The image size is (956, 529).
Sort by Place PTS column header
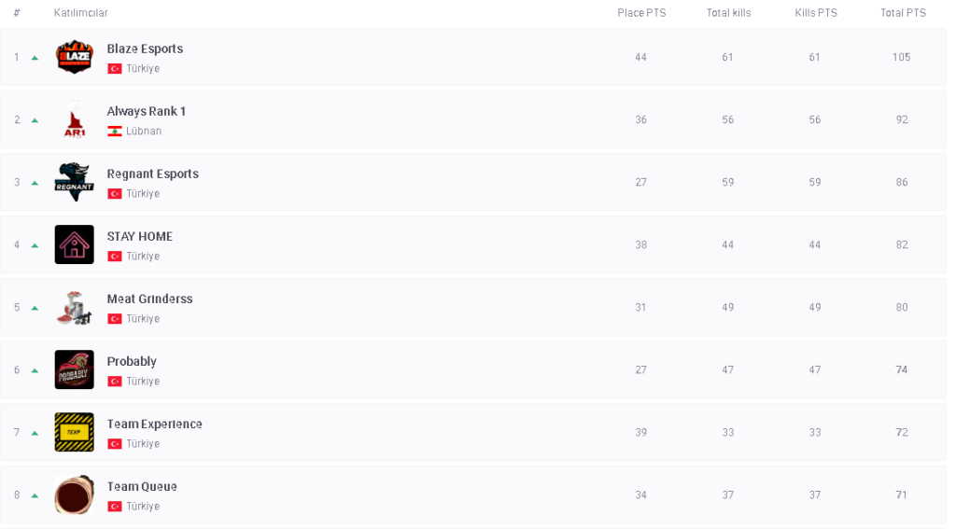(641, 13)
